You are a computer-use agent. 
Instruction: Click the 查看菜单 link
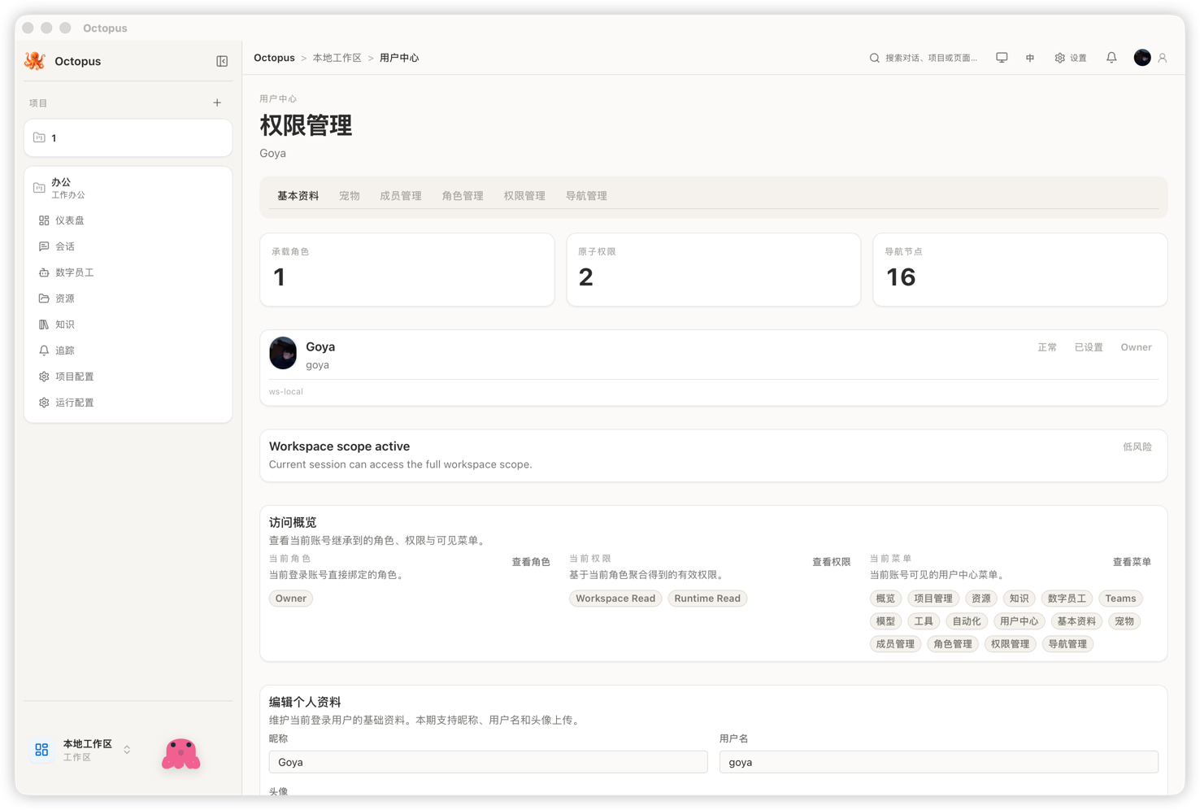pos(1132,562)
